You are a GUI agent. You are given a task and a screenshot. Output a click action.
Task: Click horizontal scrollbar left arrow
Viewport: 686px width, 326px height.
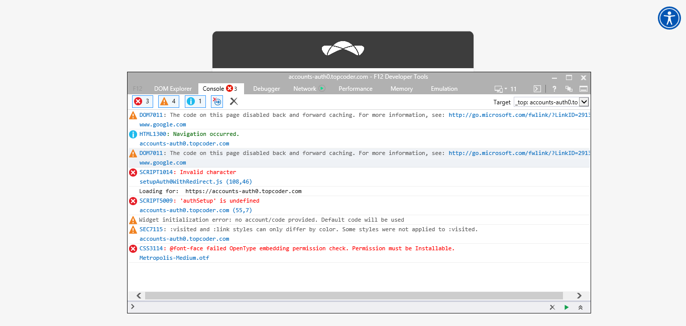139,296
